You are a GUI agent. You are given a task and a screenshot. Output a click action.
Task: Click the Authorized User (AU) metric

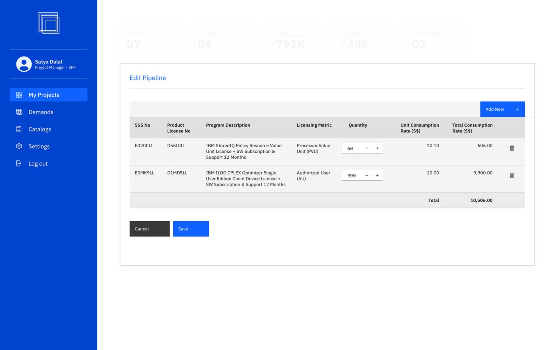pos(314,176)
